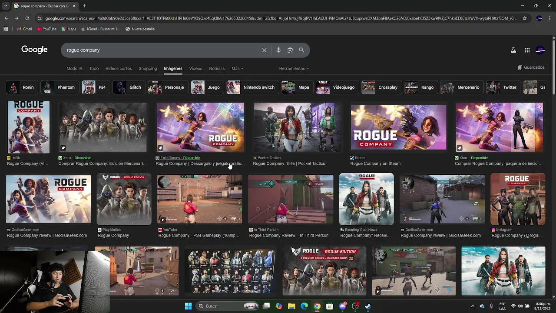Open Microsoft Edge from taskbar
This screenshot has height=313, width=556.
click(x=304, y=306)
